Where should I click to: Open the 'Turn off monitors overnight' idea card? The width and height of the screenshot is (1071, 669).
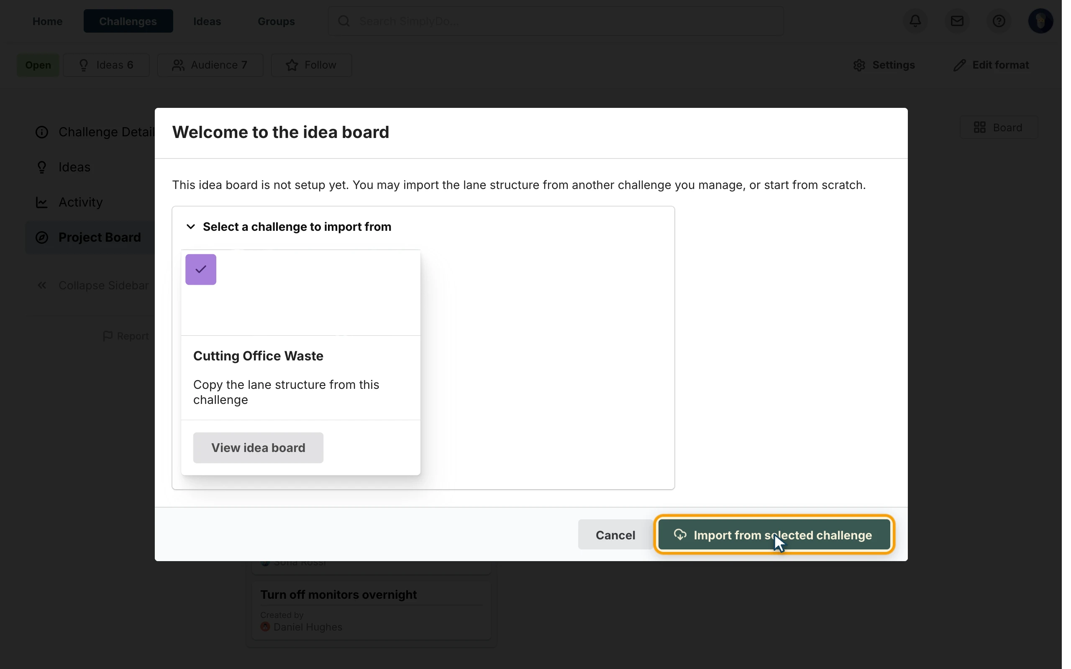(x=371, y=610)
